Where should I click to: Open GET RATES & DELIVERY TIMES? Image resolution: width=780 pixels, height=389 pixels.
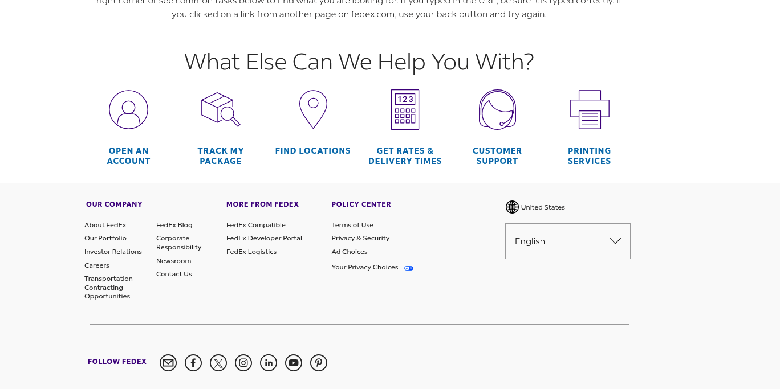[x=405, y=156]
